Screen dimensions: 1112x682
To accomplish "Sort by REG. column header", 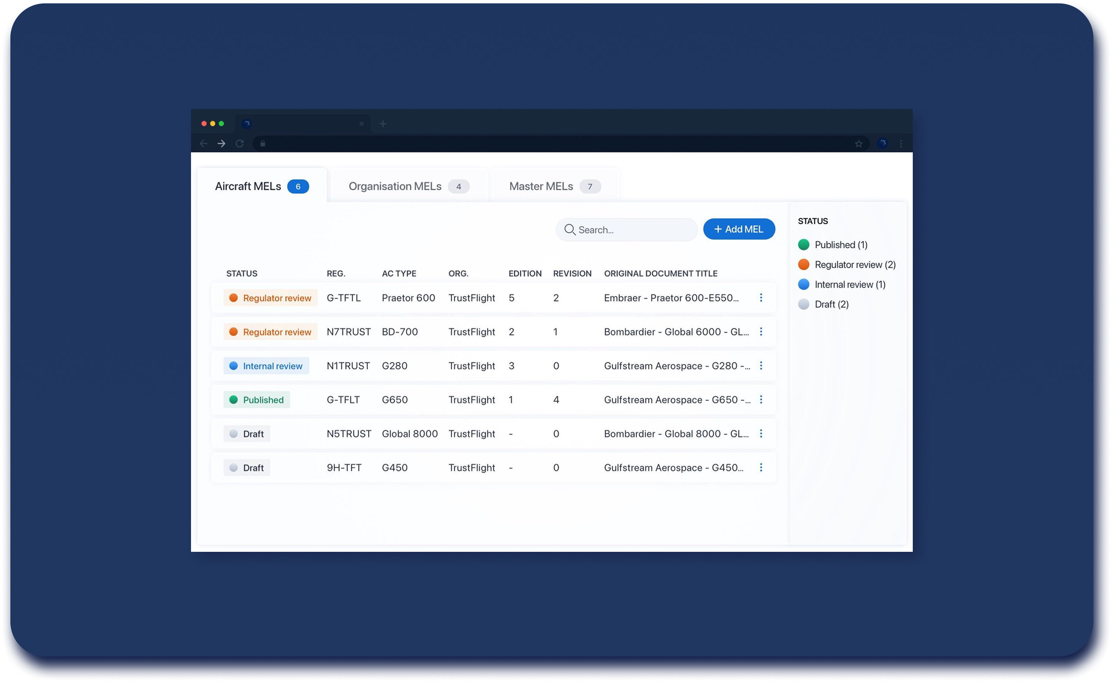I will point(336,273).
